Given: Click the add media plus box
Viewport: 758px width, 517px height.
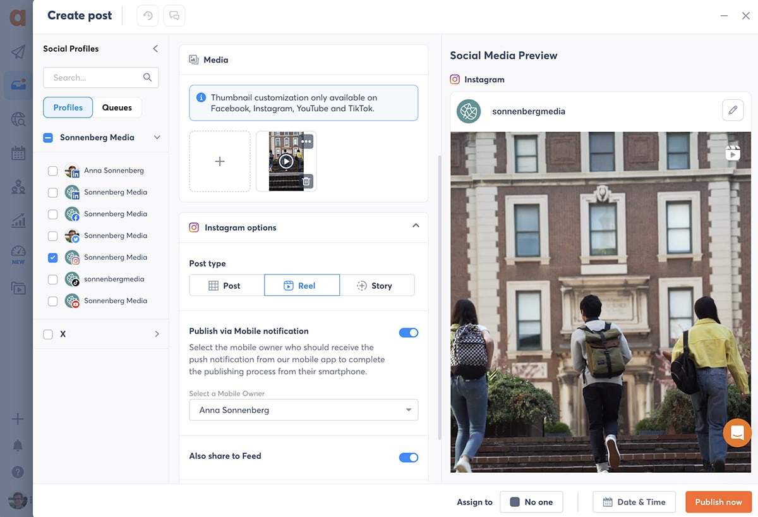Looking at the screenshot, I should 220,161.
